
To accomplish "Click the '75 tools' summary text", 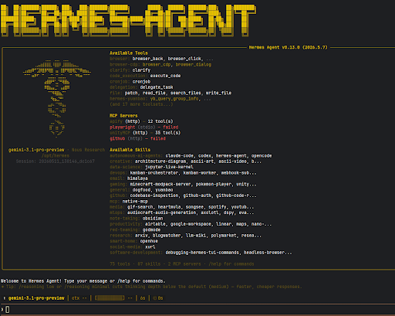I will click(x=120, y=263).
